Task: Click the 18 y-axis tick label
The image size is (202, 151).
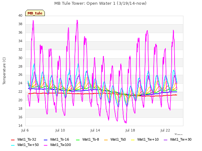Action: [20, 109]
